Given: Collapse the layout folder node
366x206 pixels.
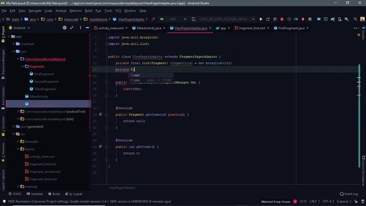Looking at the screenshot, I should coord(18,149).
